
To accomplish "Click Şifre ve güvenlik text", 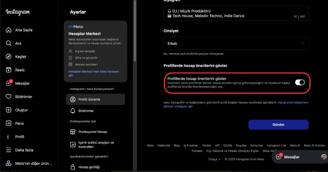I will click(x=86, y=58).
